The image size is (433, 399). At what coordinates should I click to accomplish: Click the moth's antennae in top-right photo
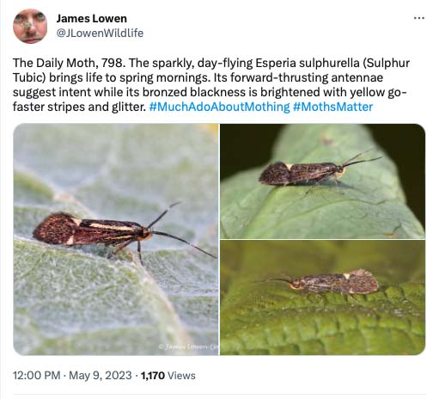(x=361, y=158)
